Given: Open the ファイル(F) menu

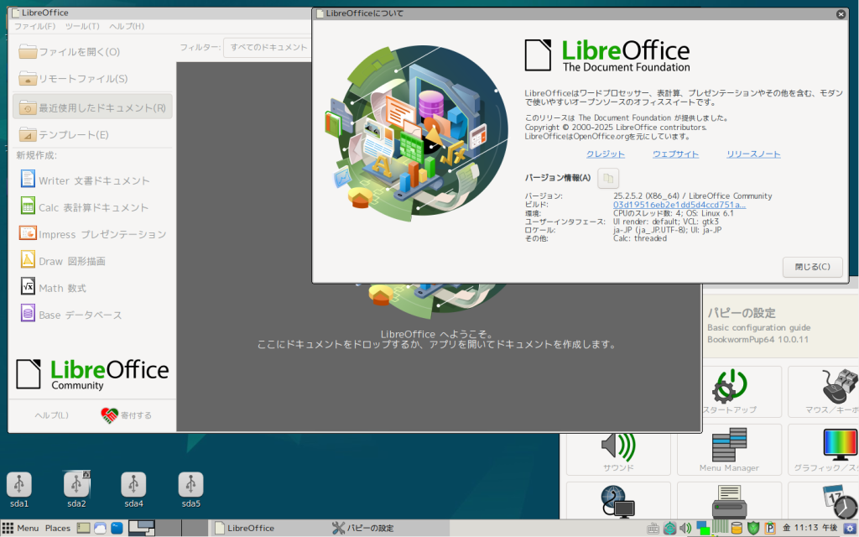Looking at the screenshot, I should (x=34, y=26).
